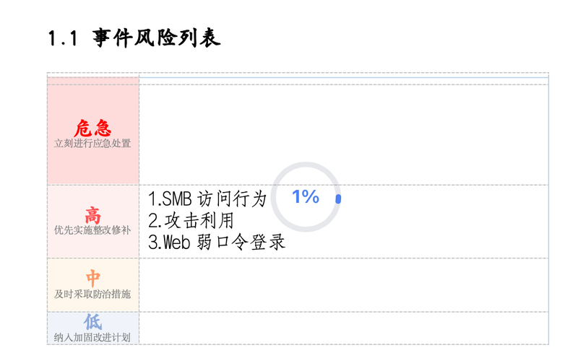Screen dimensions: 578x358
Task: Click the text 优先实施整改修补
Action: [92, 230]
